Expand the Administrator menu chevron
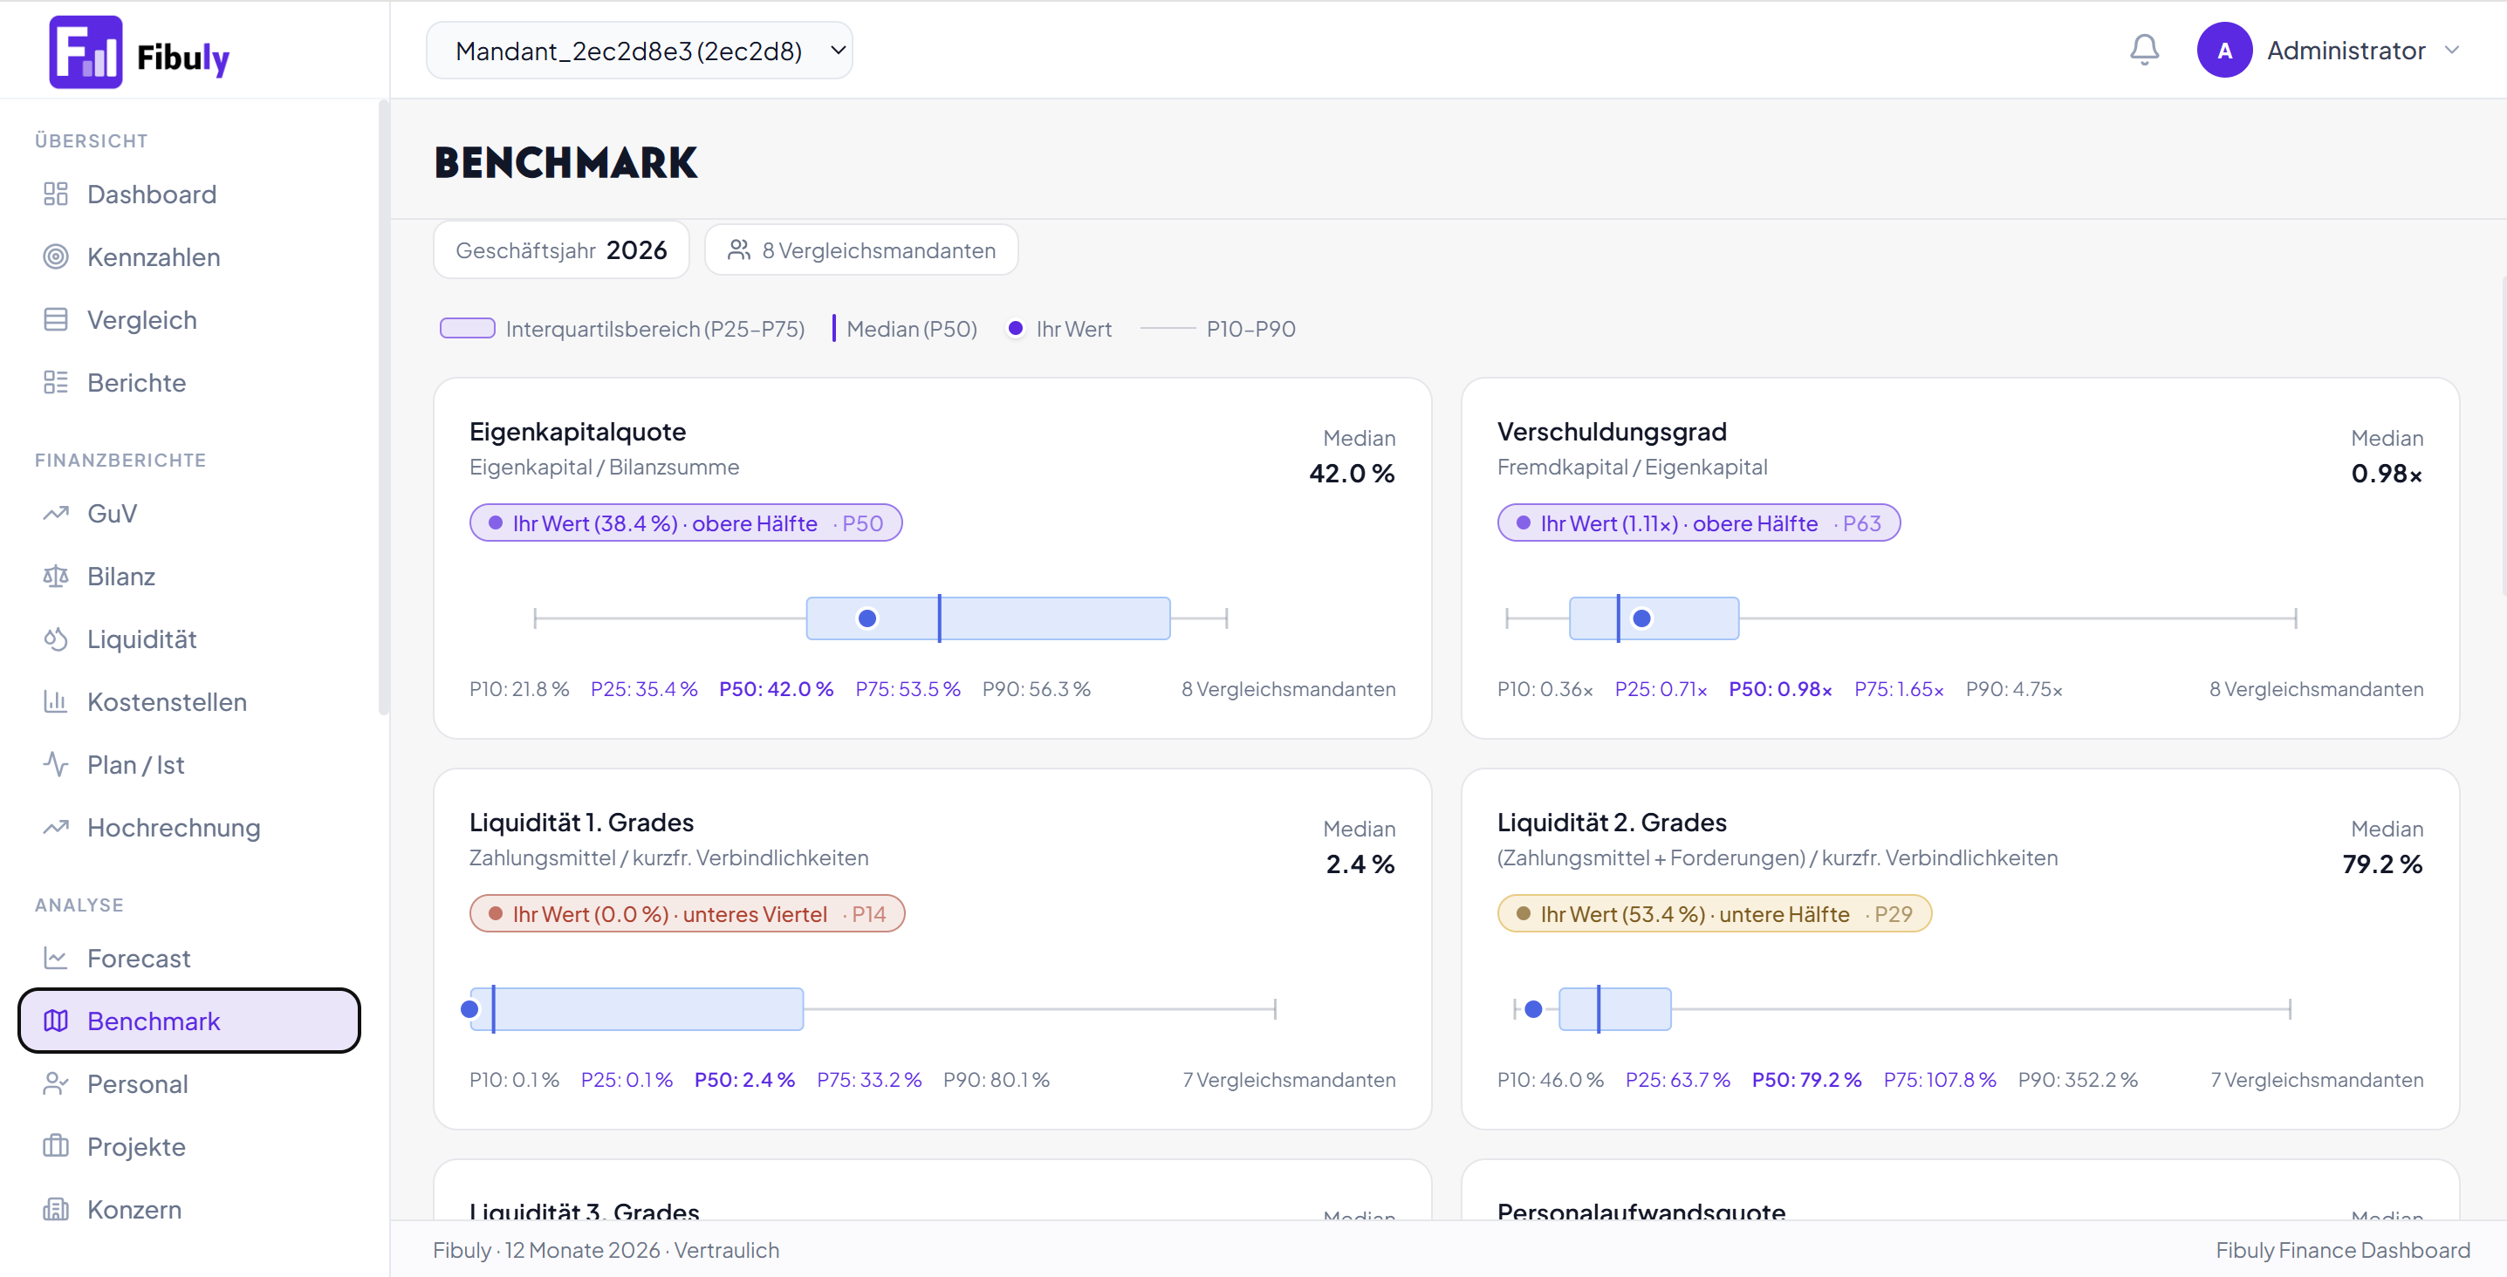The width and height of the screenshot is (2507, 1277). tap(2451, 51)
